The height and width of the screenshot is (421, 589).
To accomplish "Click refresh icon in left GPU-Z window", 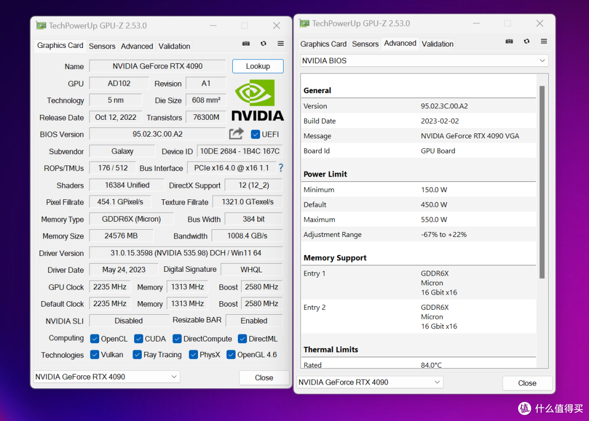I will [x=263, y=44].
